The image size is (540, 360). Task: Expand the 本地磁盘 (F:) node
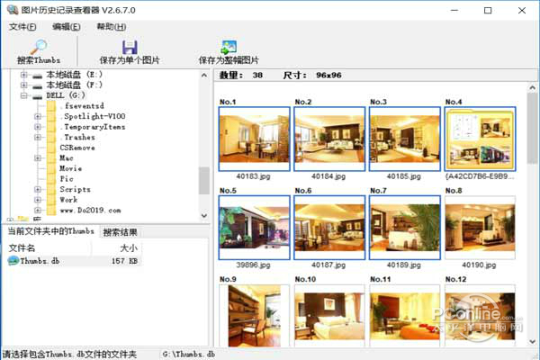click(x=23, y=85)
